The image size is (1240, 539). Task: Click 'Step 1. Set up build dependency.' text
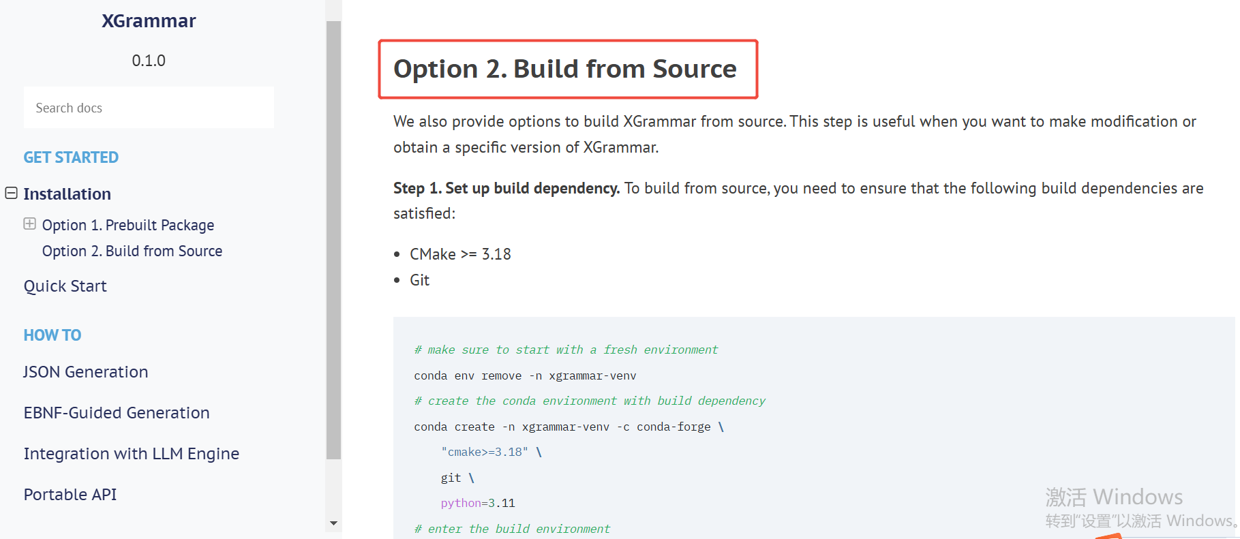[506, 188]
